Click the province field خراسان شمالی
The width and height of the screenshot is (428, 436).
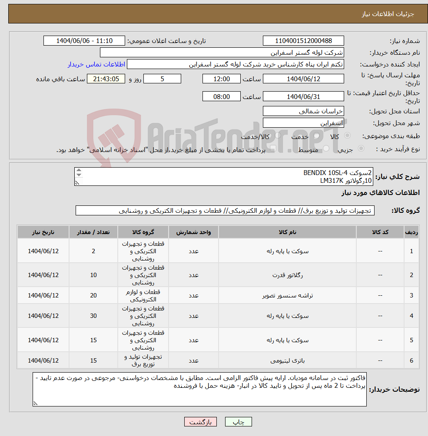303,111
